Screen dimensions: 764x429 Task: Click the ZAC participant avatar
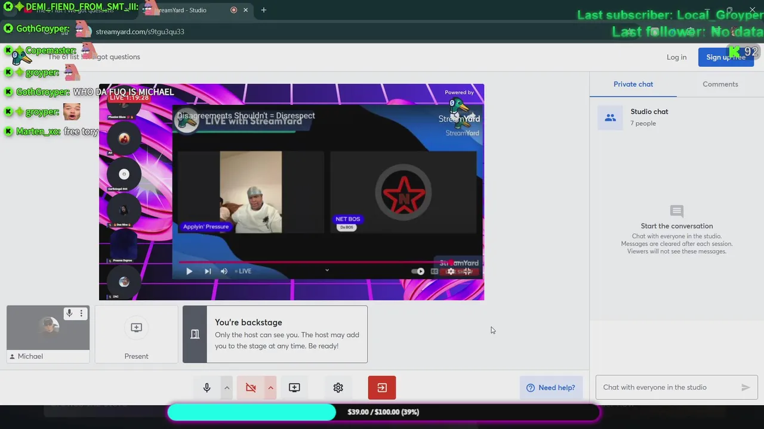pyautogui.click(x=124, y=282)
